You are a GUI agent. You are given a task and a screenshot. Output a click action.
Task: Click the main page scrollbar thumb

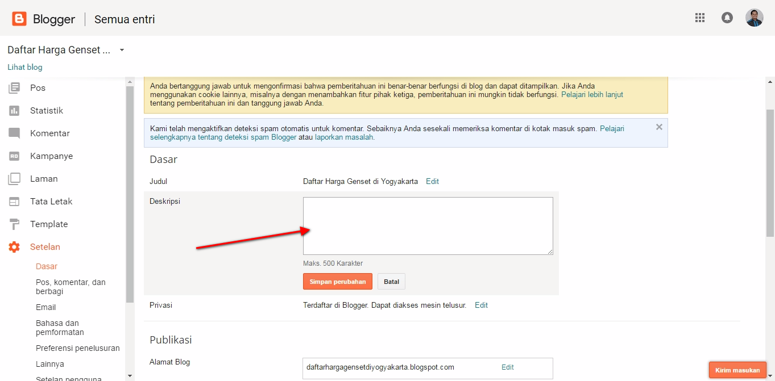770,173
